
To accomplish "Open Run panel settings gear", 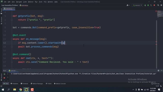I will (x=158, y=71).
